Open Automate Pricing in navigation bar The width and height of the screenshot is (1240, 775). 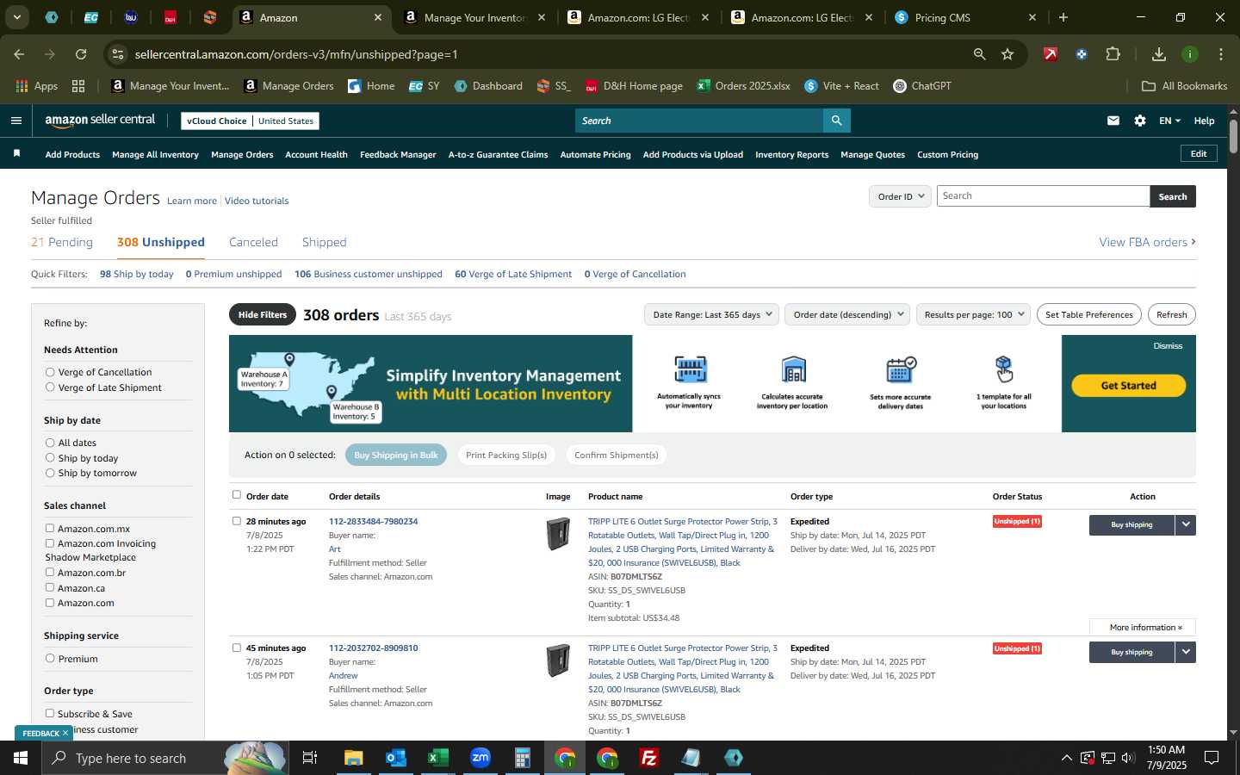click(595, 155)
